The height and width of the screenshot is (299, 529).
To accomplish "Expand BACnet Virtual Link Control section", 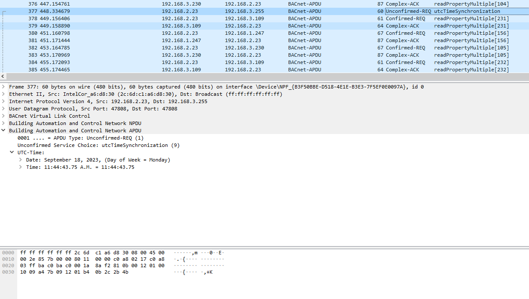I will [x=4, y=116].
